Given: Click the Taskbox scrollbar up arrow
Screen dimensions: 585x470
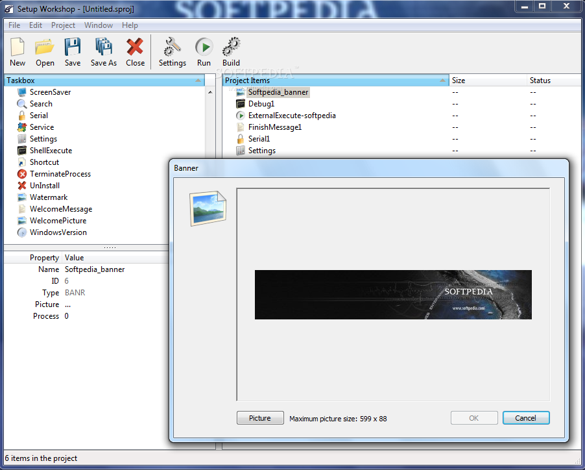Looking at the screenshot, I should point(210,92).
